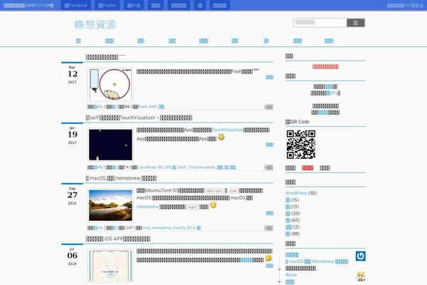The image size is (427, 285).
Task: Click the macOS tag on the Sep 27 post
Action: (179, 228)
